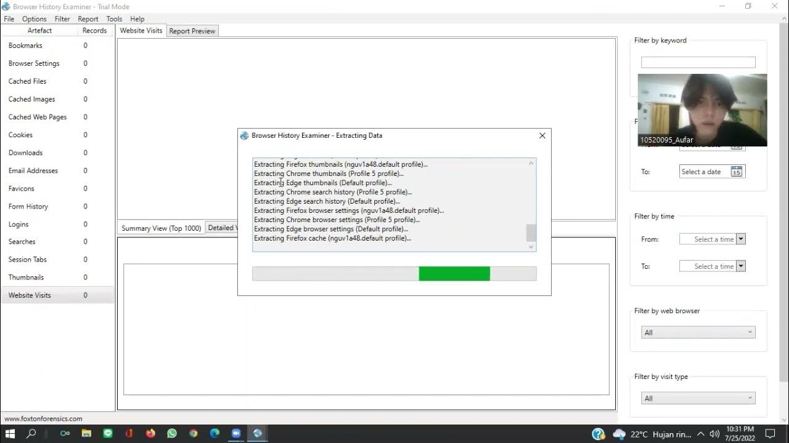The height and width of the screenshot is (443, 789).
Task: Open the Filter by visit type dropdown
Action: coord(698,398)
